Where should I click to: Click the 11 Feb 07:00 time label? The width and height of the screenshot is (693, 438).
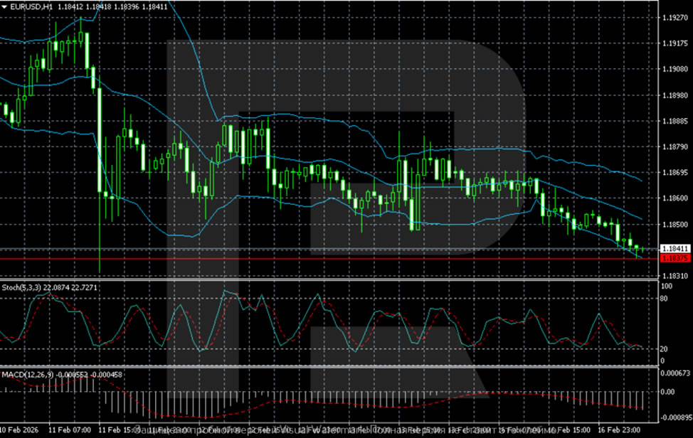click(71, 430)
